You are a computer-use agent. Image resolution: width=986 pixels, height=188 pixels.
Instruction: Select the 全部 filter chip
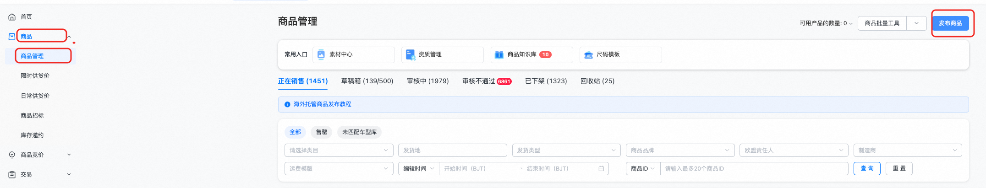295,132
